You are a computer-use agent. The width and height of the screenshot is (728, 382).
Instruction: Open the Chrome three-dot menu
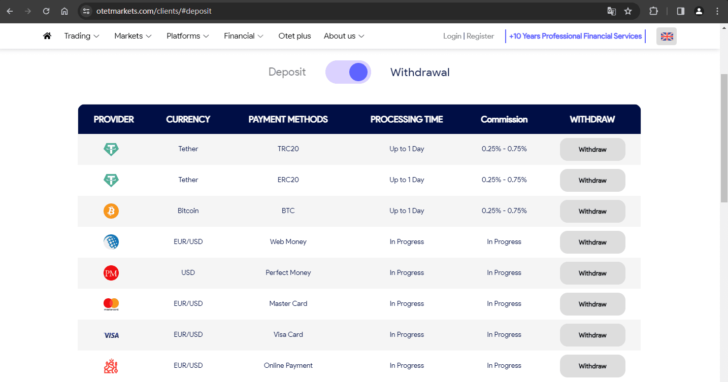(717, 11)
